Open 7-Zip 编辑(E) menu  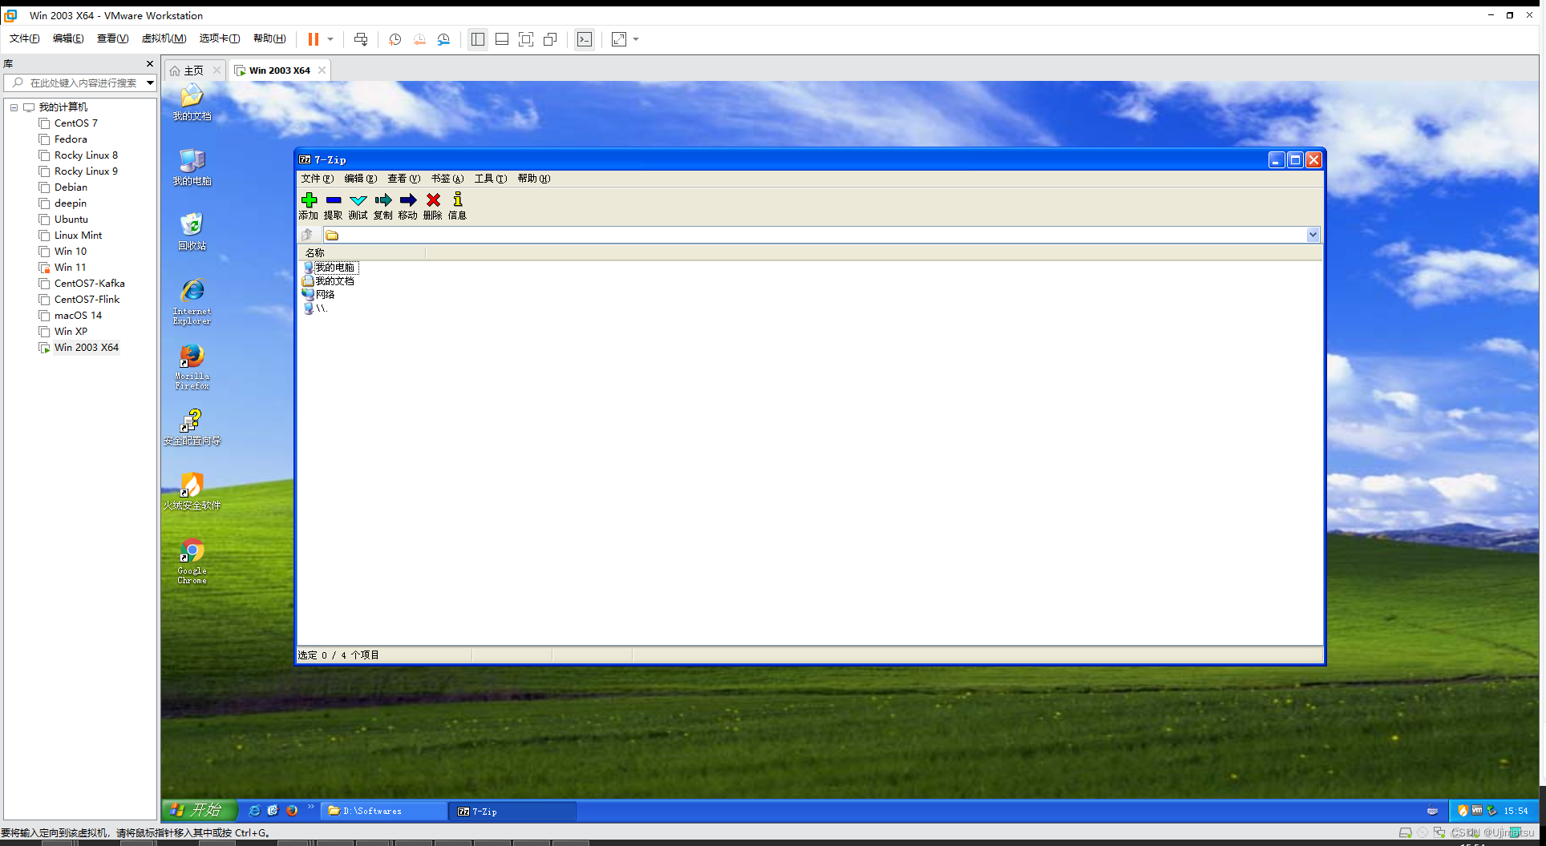360,179
